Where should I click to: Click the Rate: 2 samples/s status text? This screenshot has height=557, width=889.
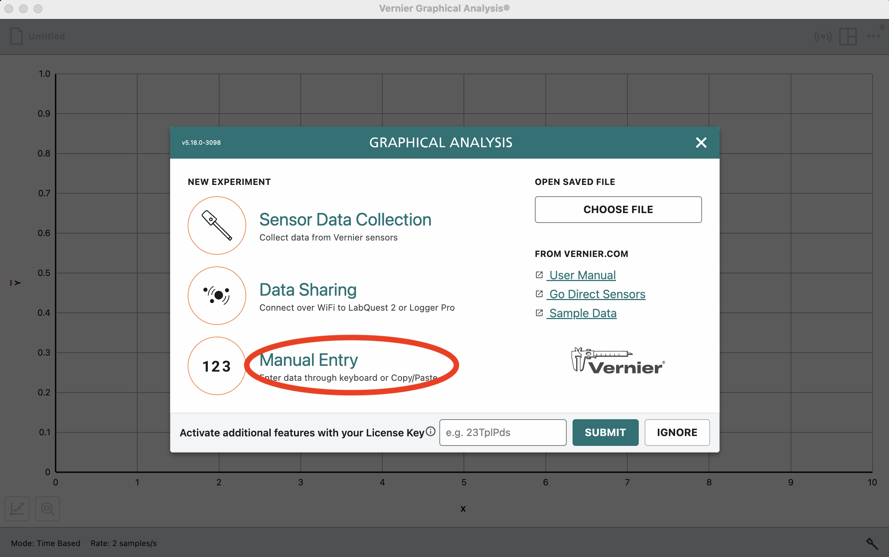pyautogui.click(x=124, y=543)
